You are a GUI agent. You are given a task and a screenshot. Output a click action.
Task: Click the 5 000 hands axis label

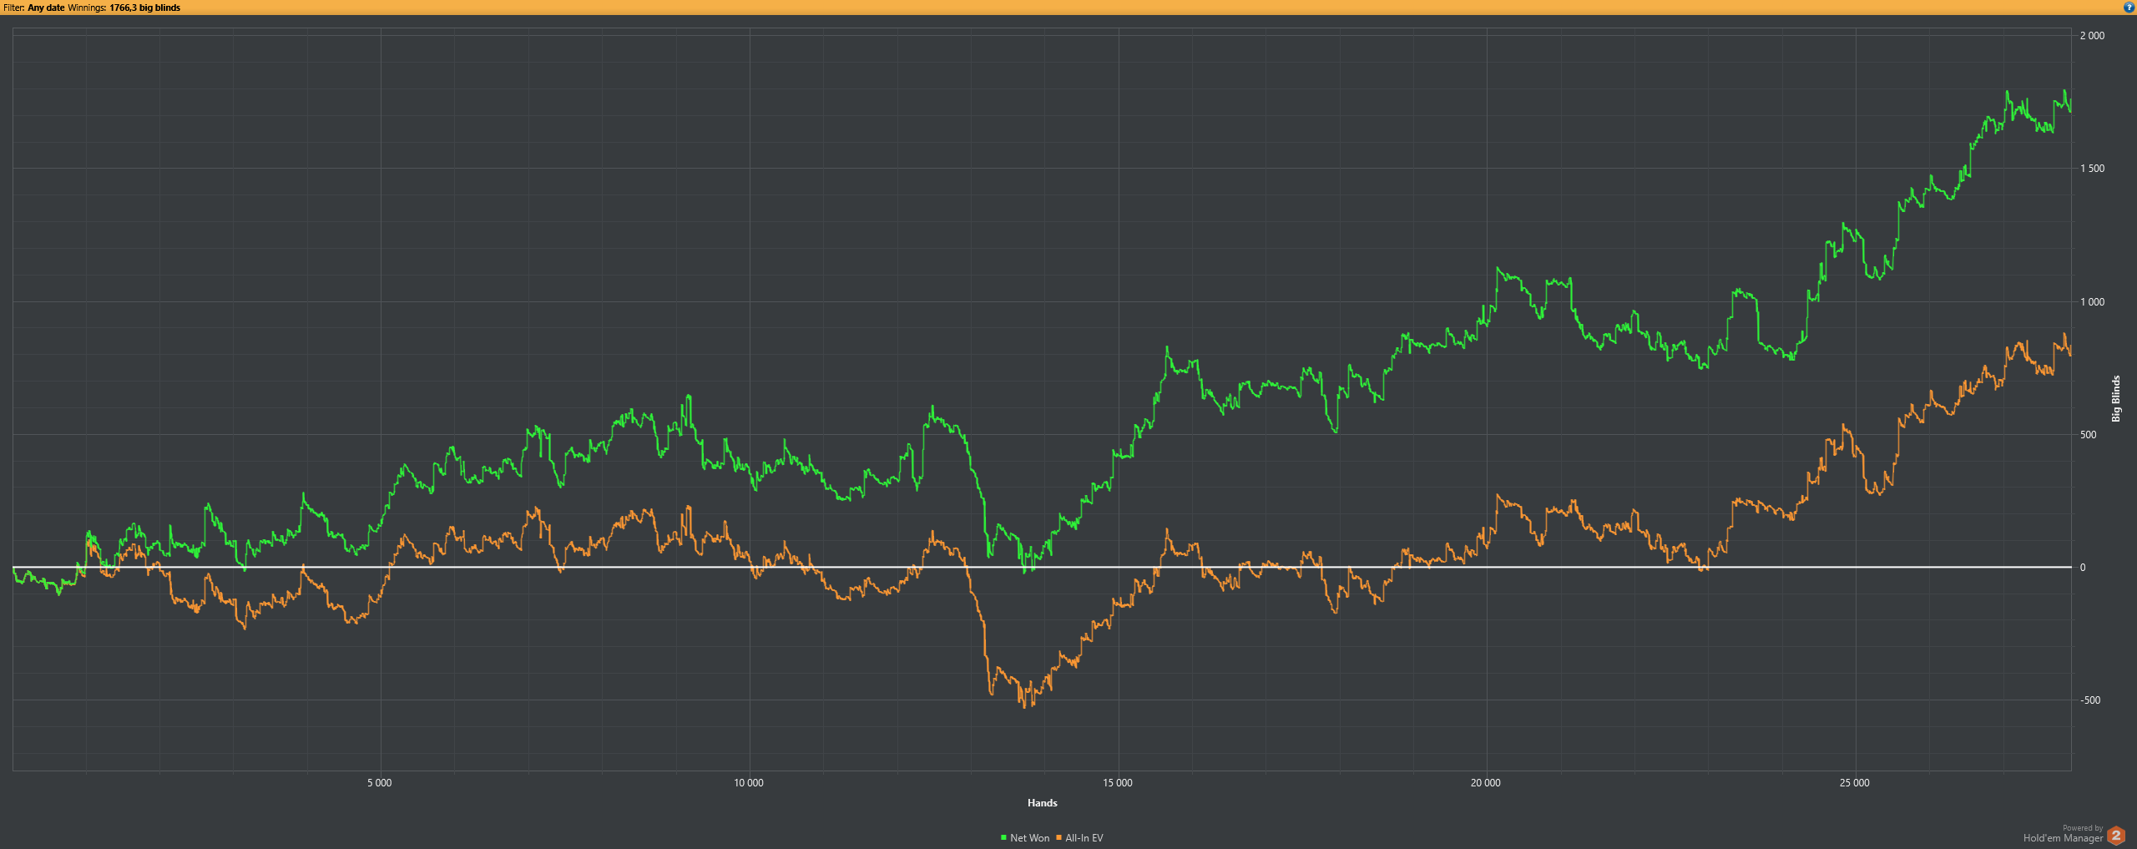[379, 783]
